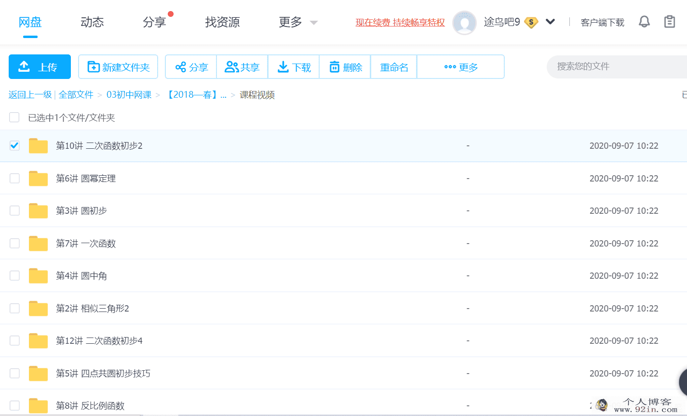
Task: Switch to the 动态 tab
Action: pyautogui.click(x=92, y=22)
